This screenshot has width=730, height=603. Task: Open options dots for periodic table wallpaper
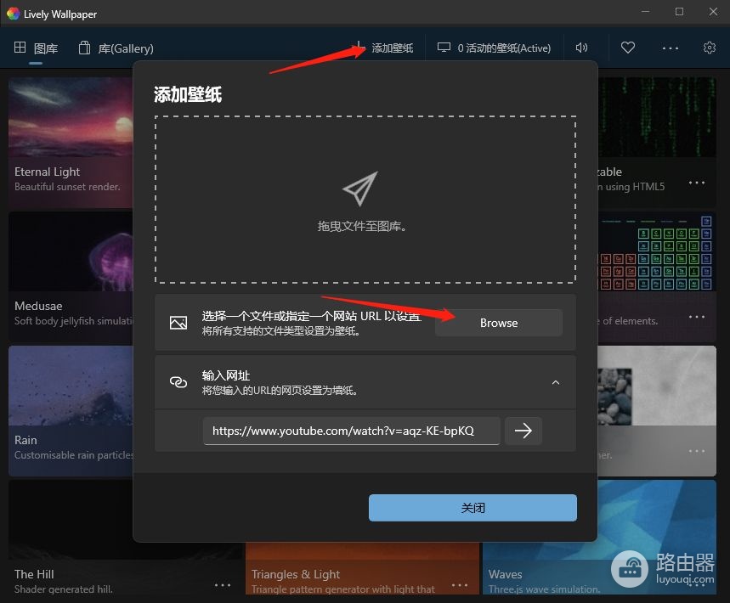coord(697,317)
